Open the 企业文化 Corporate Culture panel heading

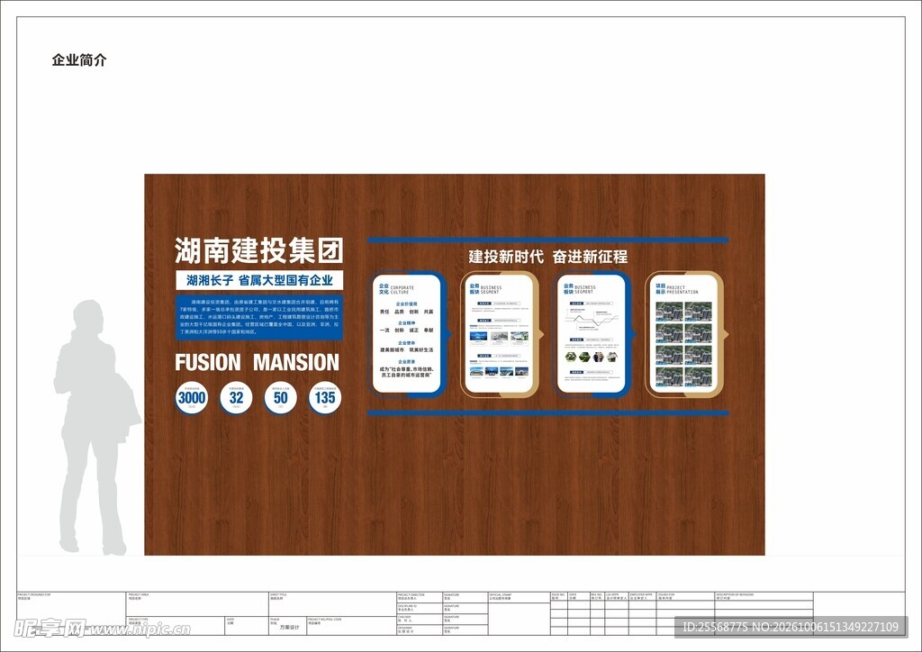point(396,289)
